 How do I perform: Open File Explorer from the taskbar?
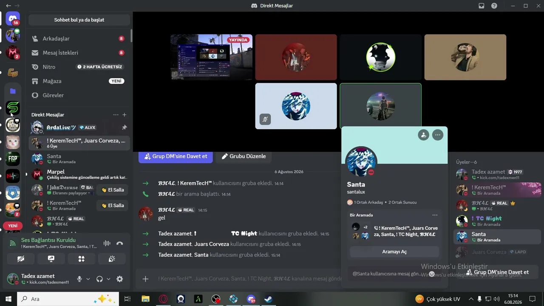pos(145,299)
